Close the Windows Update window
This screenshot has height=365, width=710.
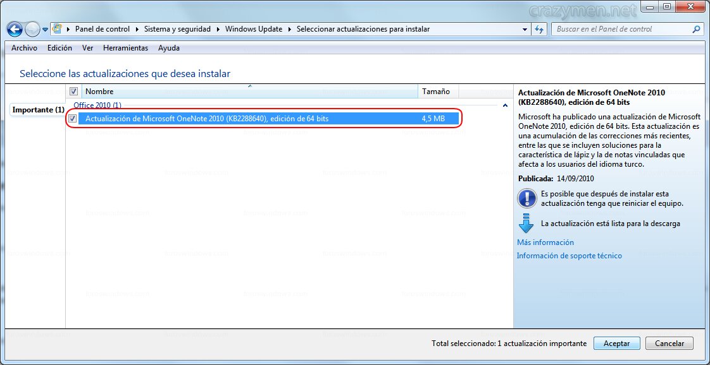[690, 6]
